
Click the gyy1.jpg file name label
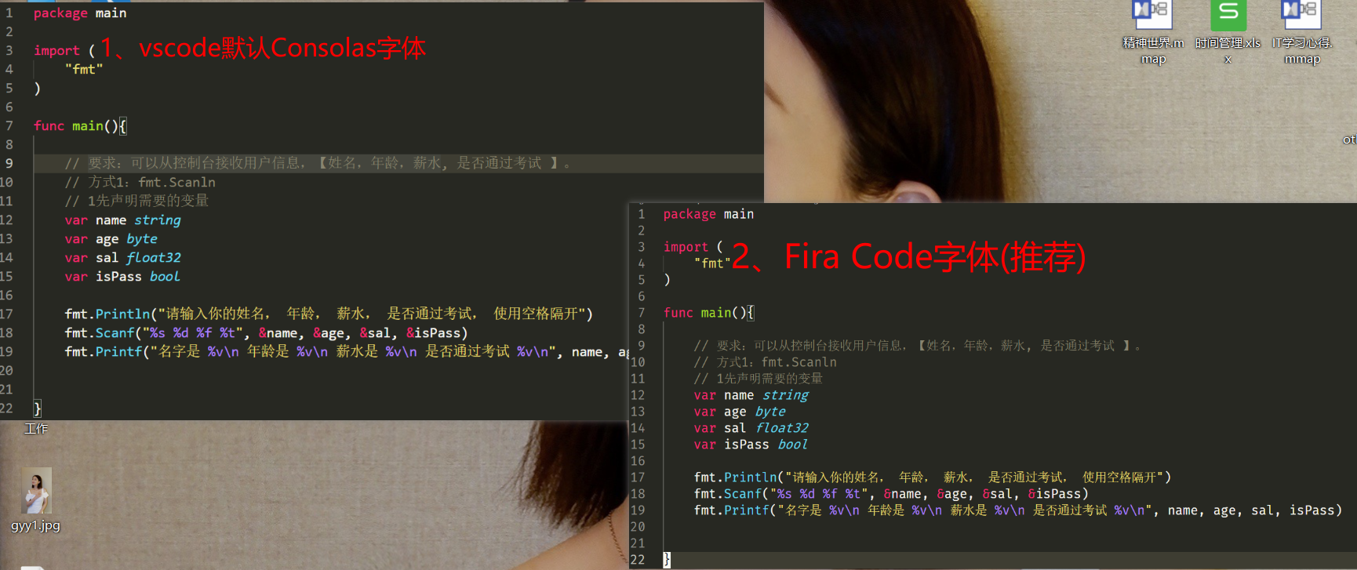point(36,526)
